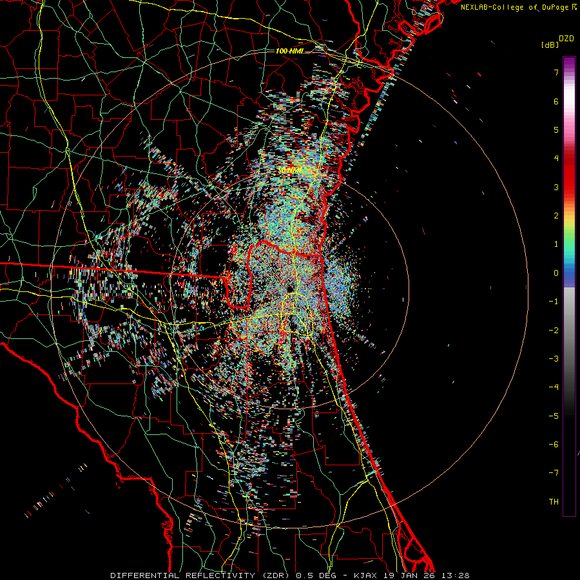Click the legend value 6 label
580x580 pixels.
[556, 101]
